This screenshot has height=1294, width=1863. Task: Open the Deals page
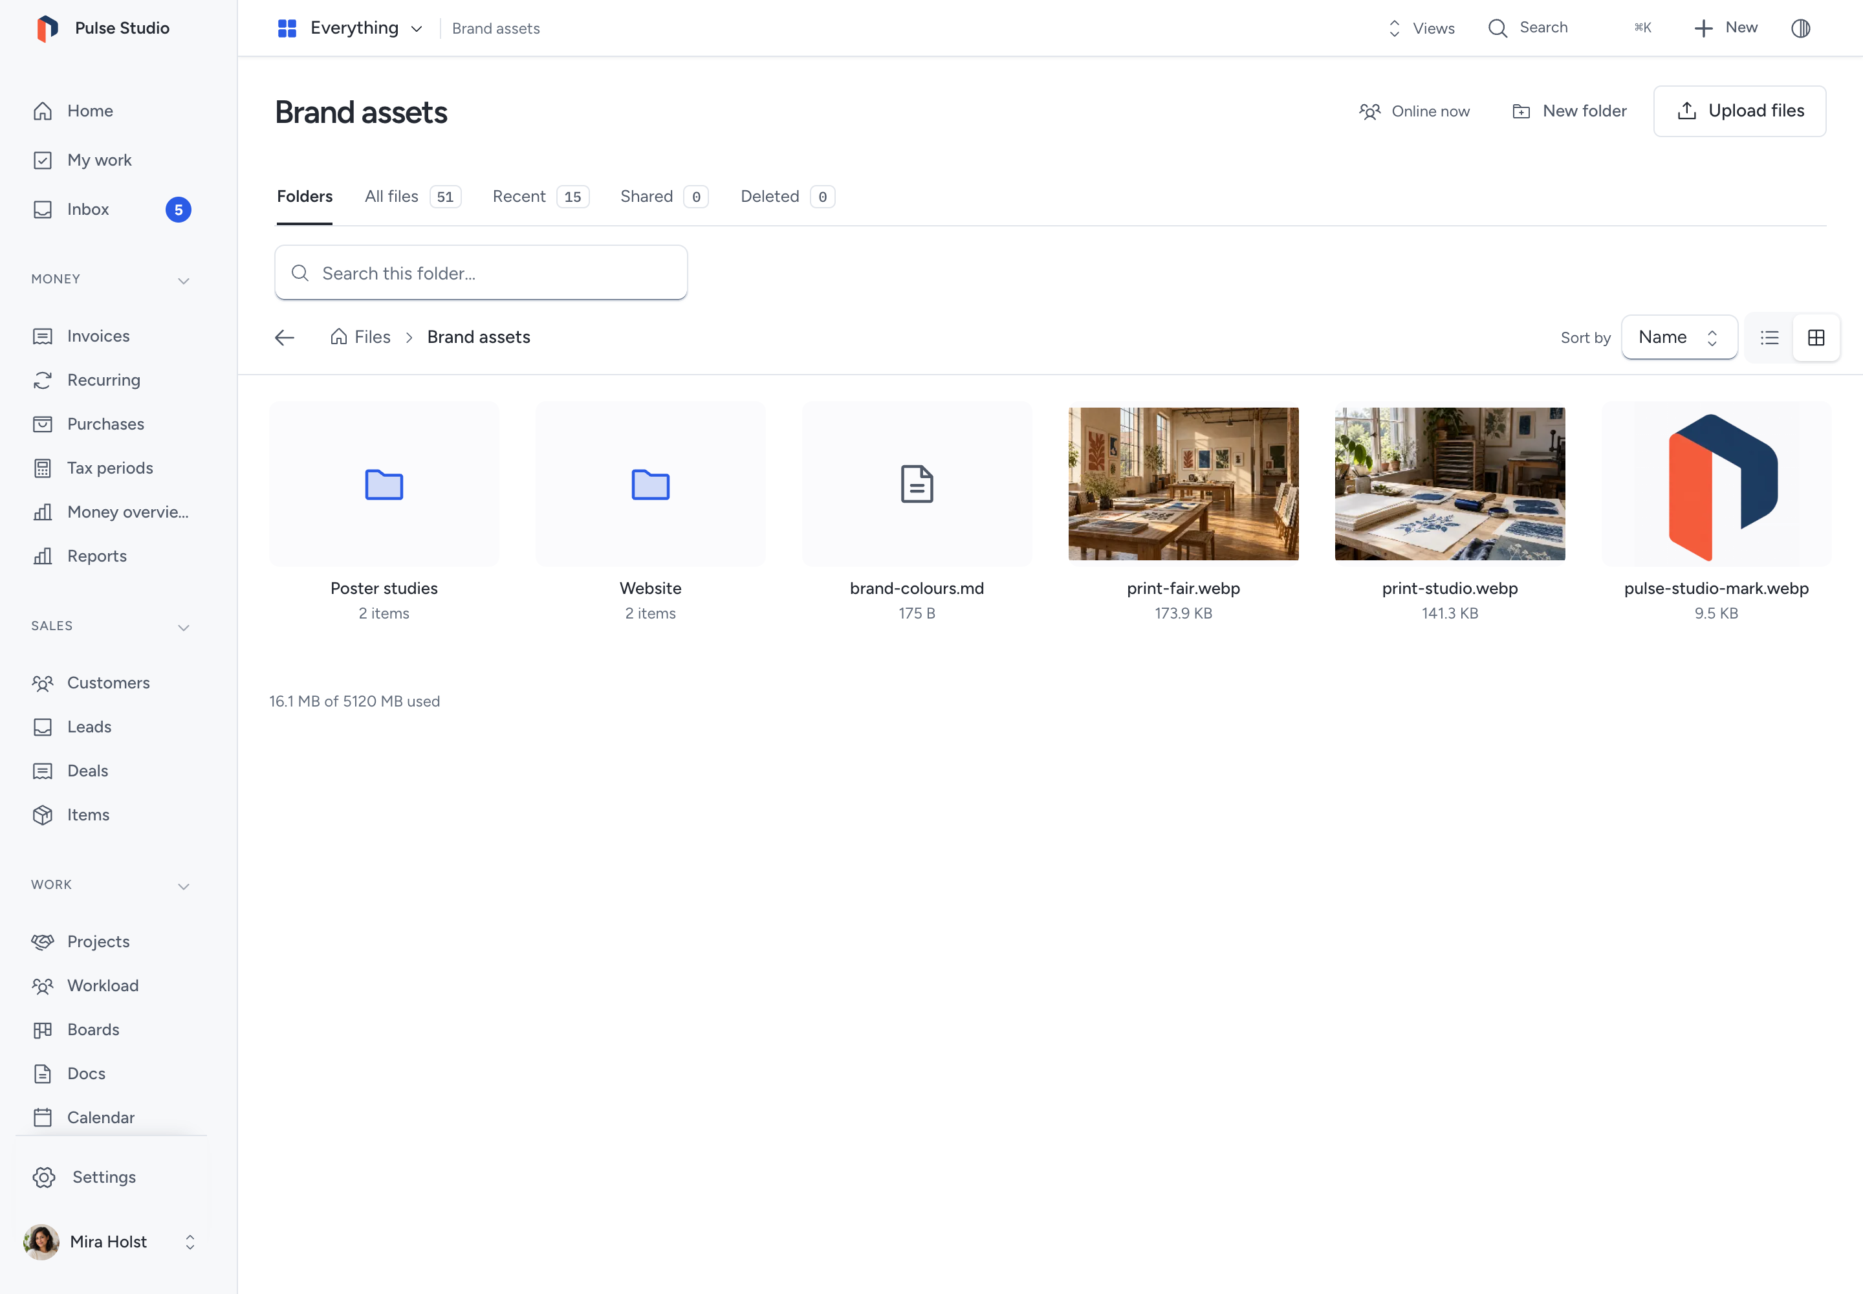[x=111, y=771]
